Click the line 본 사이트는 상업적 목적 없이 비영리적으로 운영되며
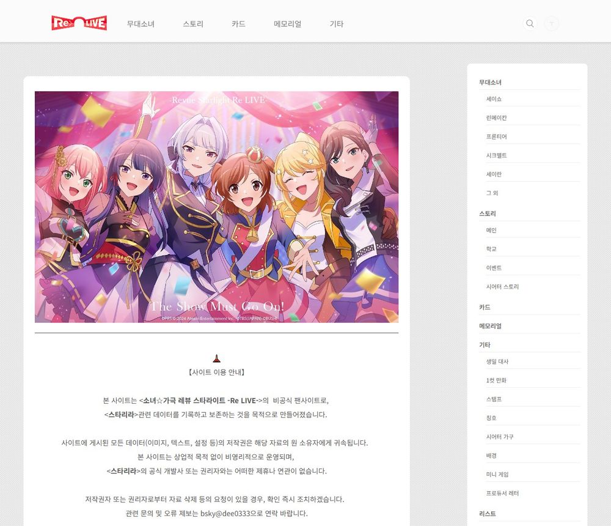Screen dimensions: 611x526 tap(216, 456)
